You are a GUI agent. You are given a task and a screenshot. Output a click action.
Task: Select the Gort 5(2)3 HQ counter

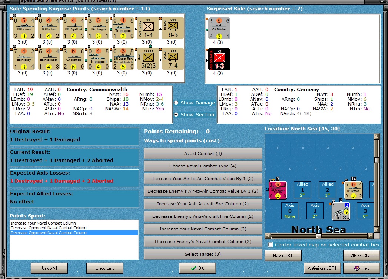148,59
